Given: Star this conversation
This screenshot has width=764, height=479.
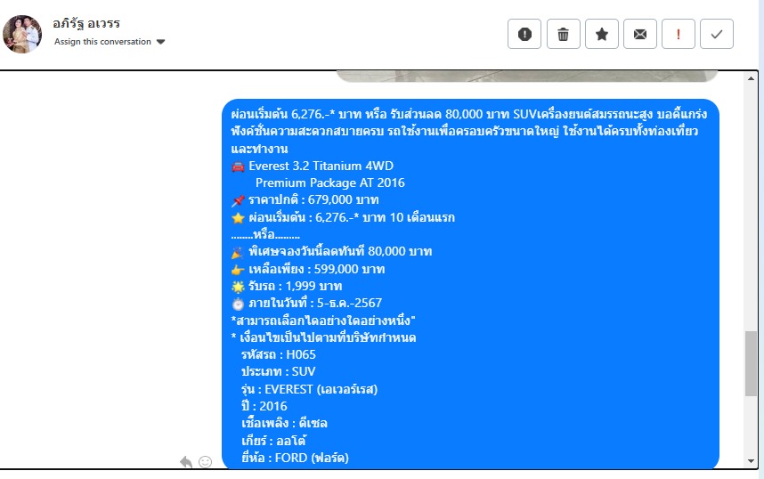Looking at the screenshot, I should tap(602, 34).
